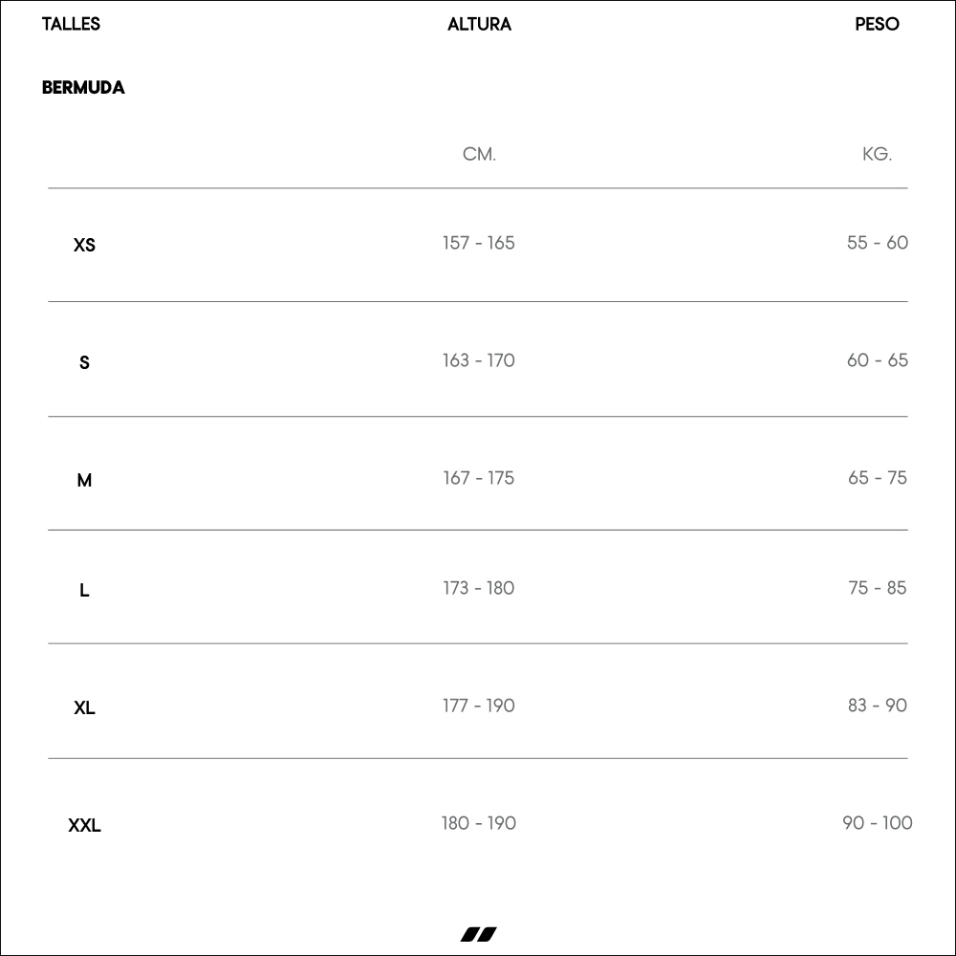Click the S size label
This screenshot has width=956, height=956.
coord(84,362)
